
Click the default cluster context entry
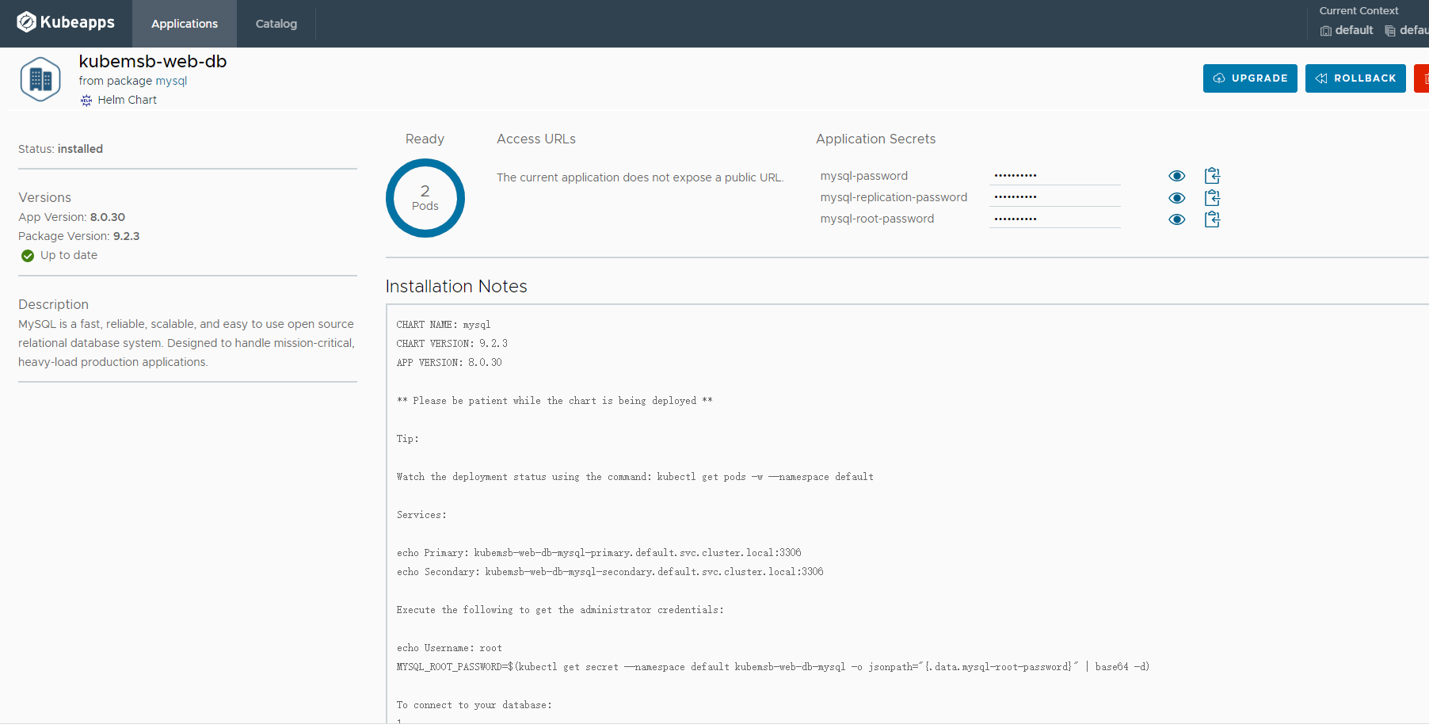(x=1347, y=30)
